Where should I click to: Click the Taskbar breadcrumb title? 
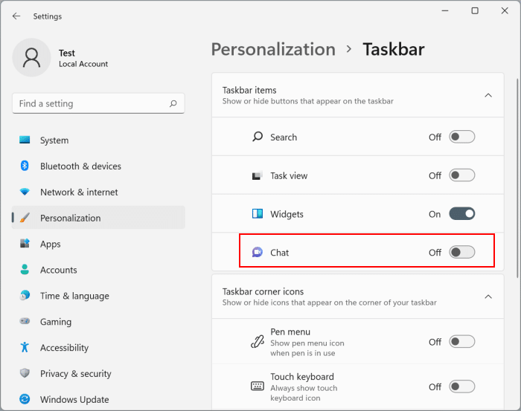coord(394,50)
